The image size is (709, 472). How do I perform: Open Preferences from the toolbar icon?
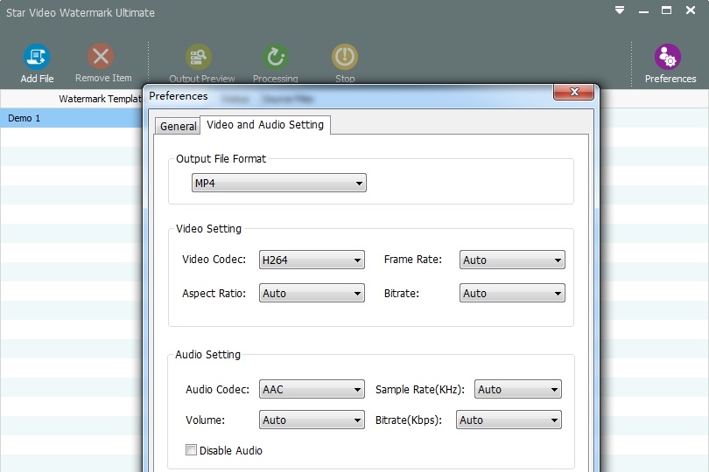670,58
